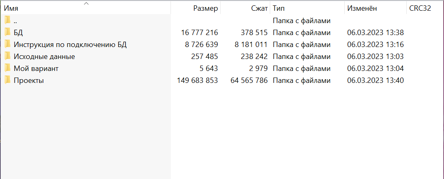This screenshot has height=179, width=444.
Task: Click the Тип column header
Action: coord(278,8)
